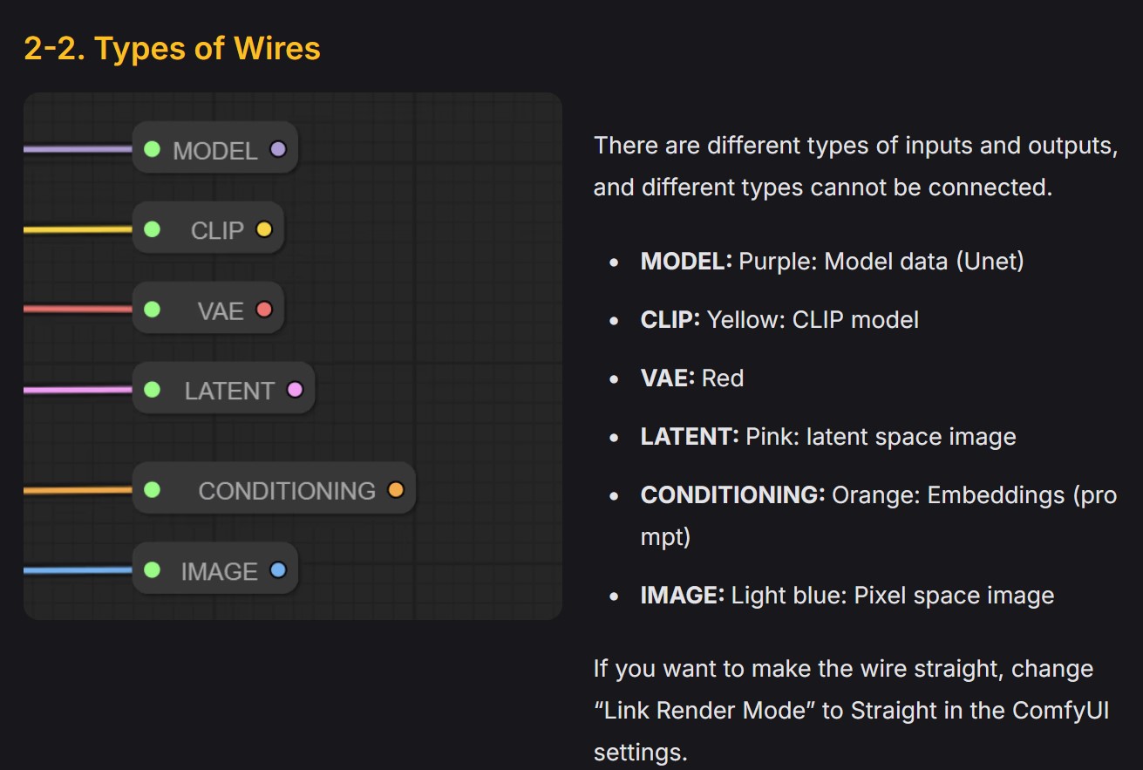Open the wire types diagram image
Screen dimensions: 1143x770
[293, 356]
